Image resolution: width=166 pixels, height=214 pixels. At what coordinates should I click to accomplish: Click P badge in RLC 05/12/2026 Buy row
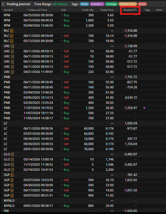[12, 41]
